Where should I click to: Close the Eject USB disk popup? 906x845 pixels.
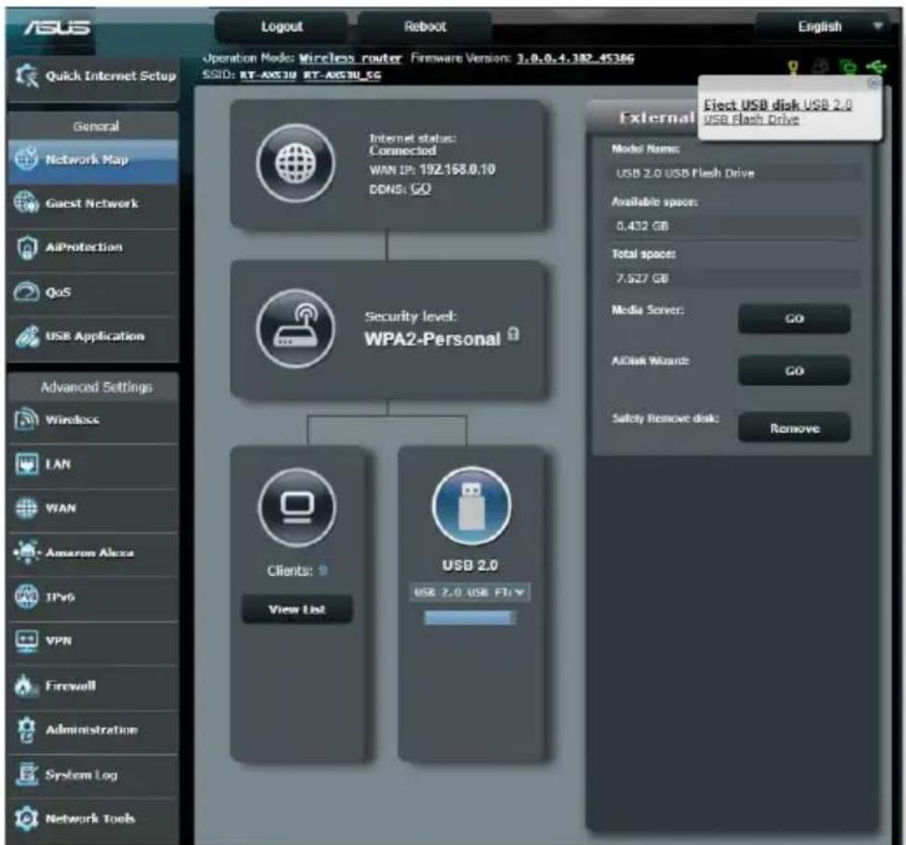point(873,83)
